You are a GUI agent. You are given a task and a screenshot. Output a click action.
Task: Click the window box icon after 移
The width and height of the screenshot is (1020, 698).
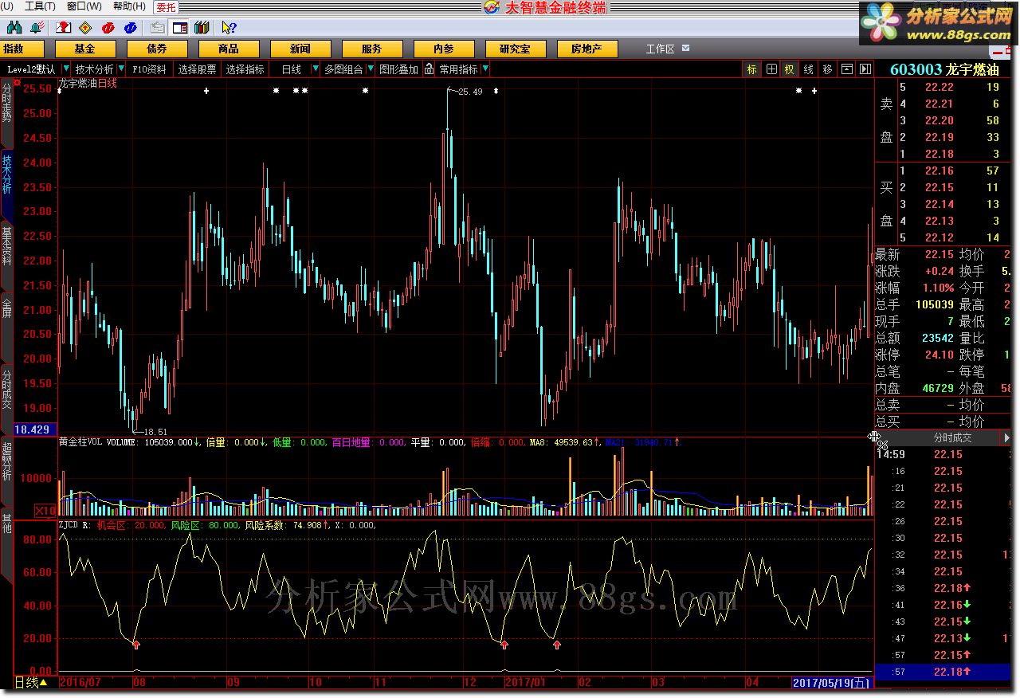(x=847, y=69)
